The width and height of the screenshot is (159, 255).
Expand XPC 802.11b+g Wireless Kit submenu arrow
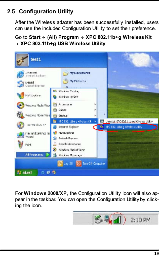click(x=95, y=121)
